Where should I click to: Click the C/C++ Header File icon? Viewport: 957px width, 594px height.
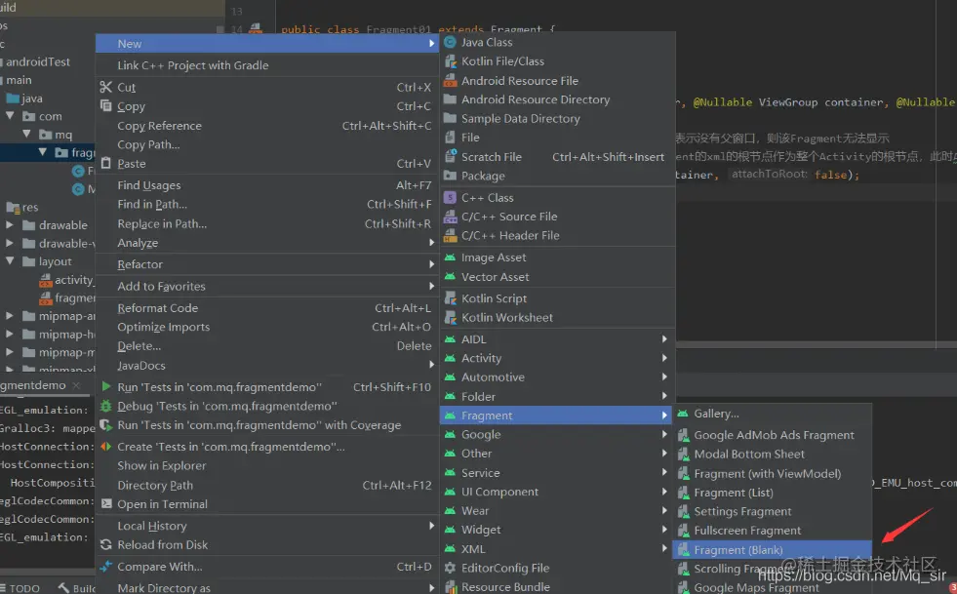pos(450,236)
